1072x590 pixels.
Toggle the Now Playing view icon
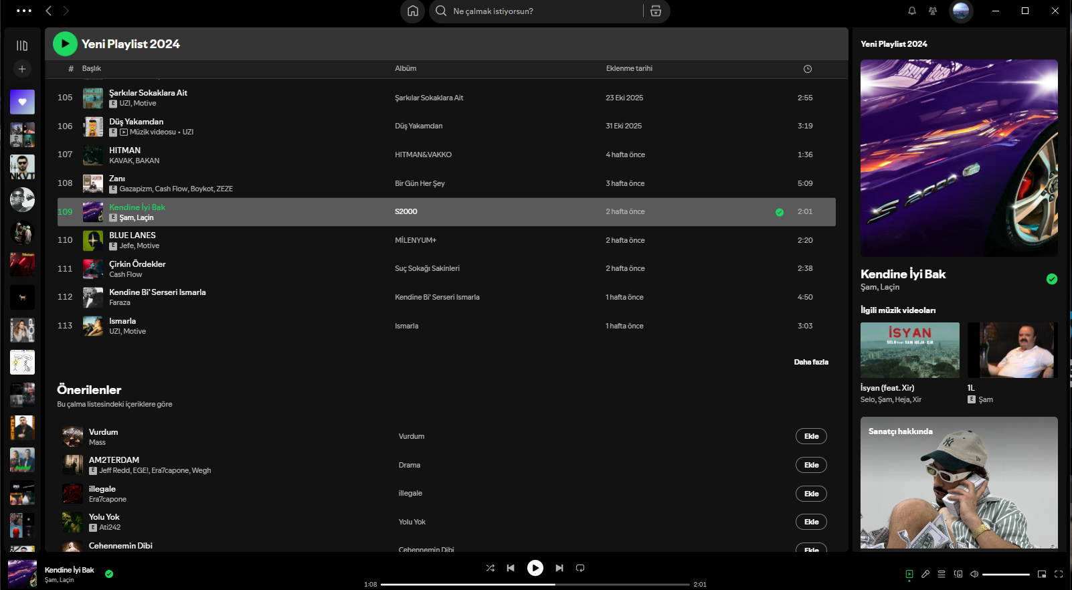[909, 574]
